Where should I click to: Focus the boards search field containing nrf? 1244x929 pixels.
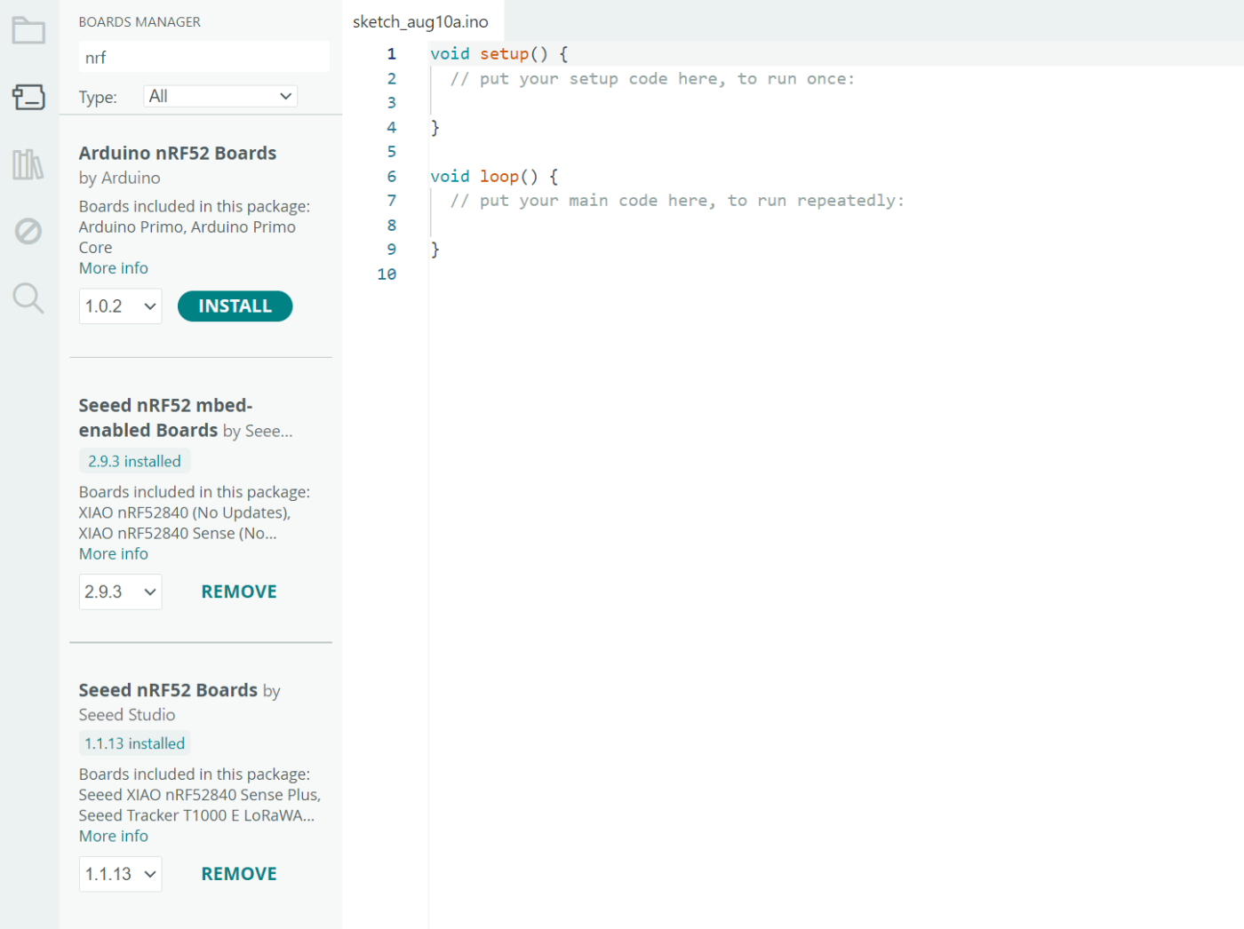point(204,58)
